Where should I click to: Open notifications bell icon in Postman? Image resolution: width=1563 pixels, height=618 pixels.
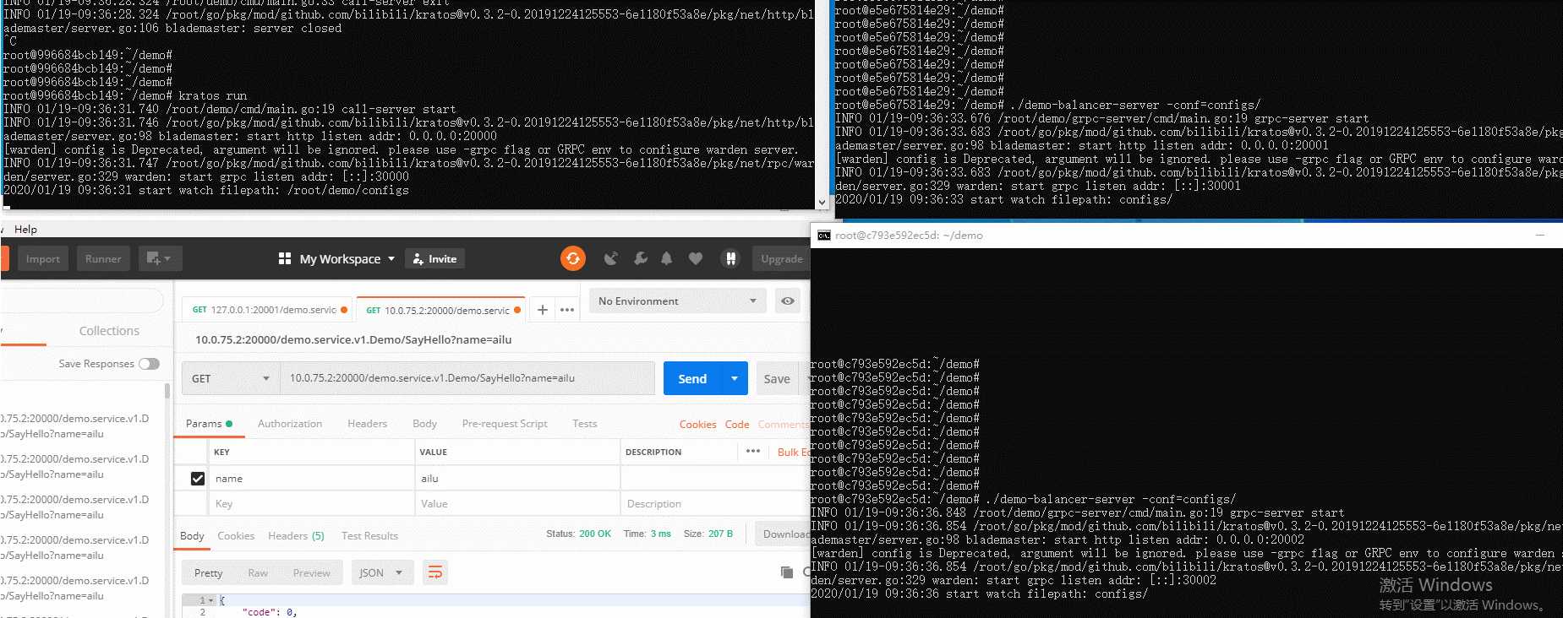[667, 258]
